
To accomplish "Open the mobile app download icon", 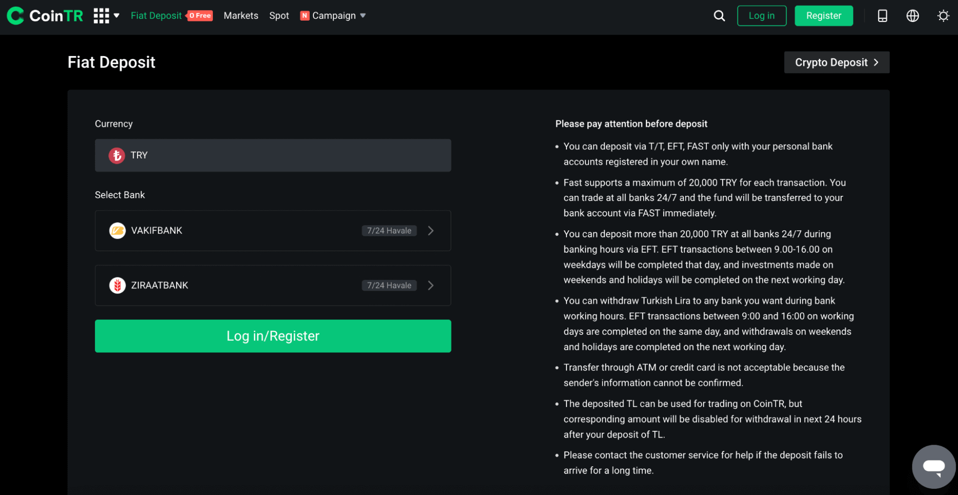I will click(x=882, y=16).
